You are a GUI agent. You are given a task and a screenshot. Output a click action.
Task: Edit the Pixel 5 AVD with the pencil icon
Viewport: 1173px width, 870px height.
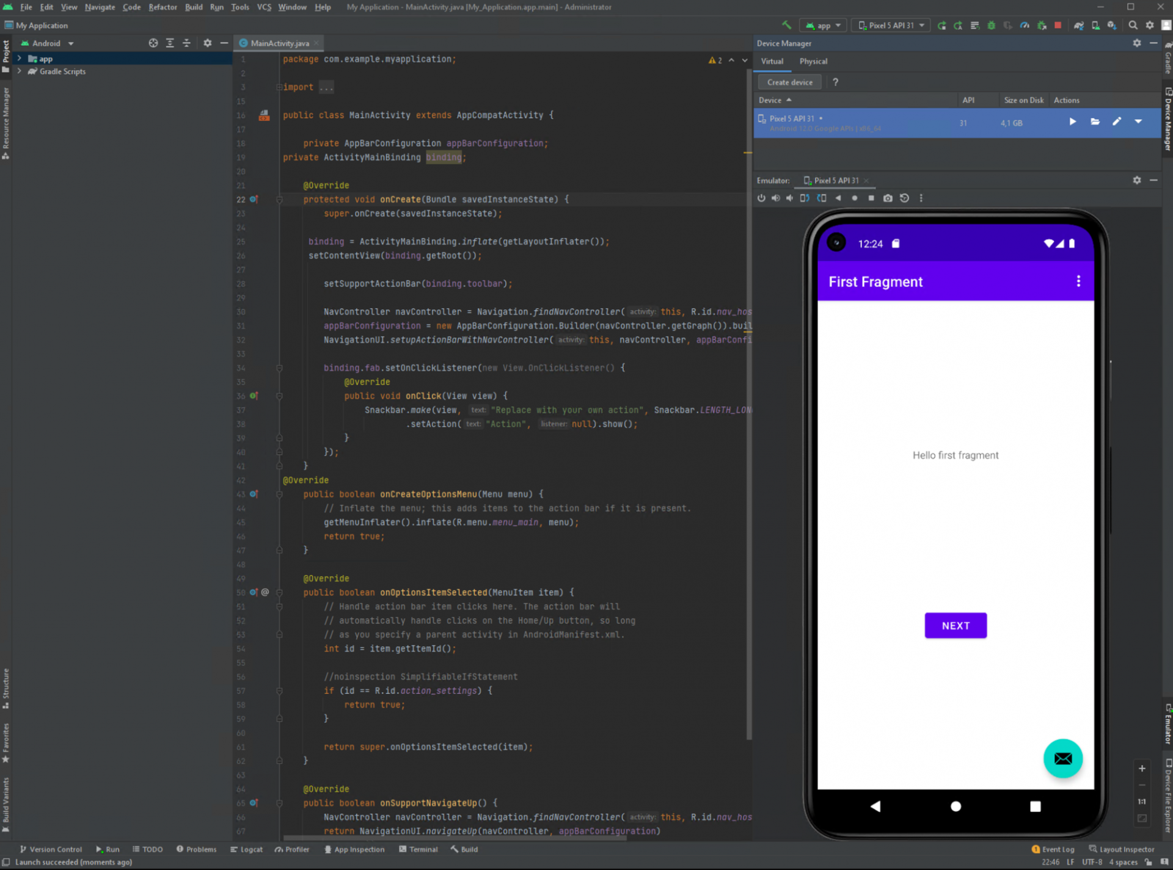(1117, 122)
